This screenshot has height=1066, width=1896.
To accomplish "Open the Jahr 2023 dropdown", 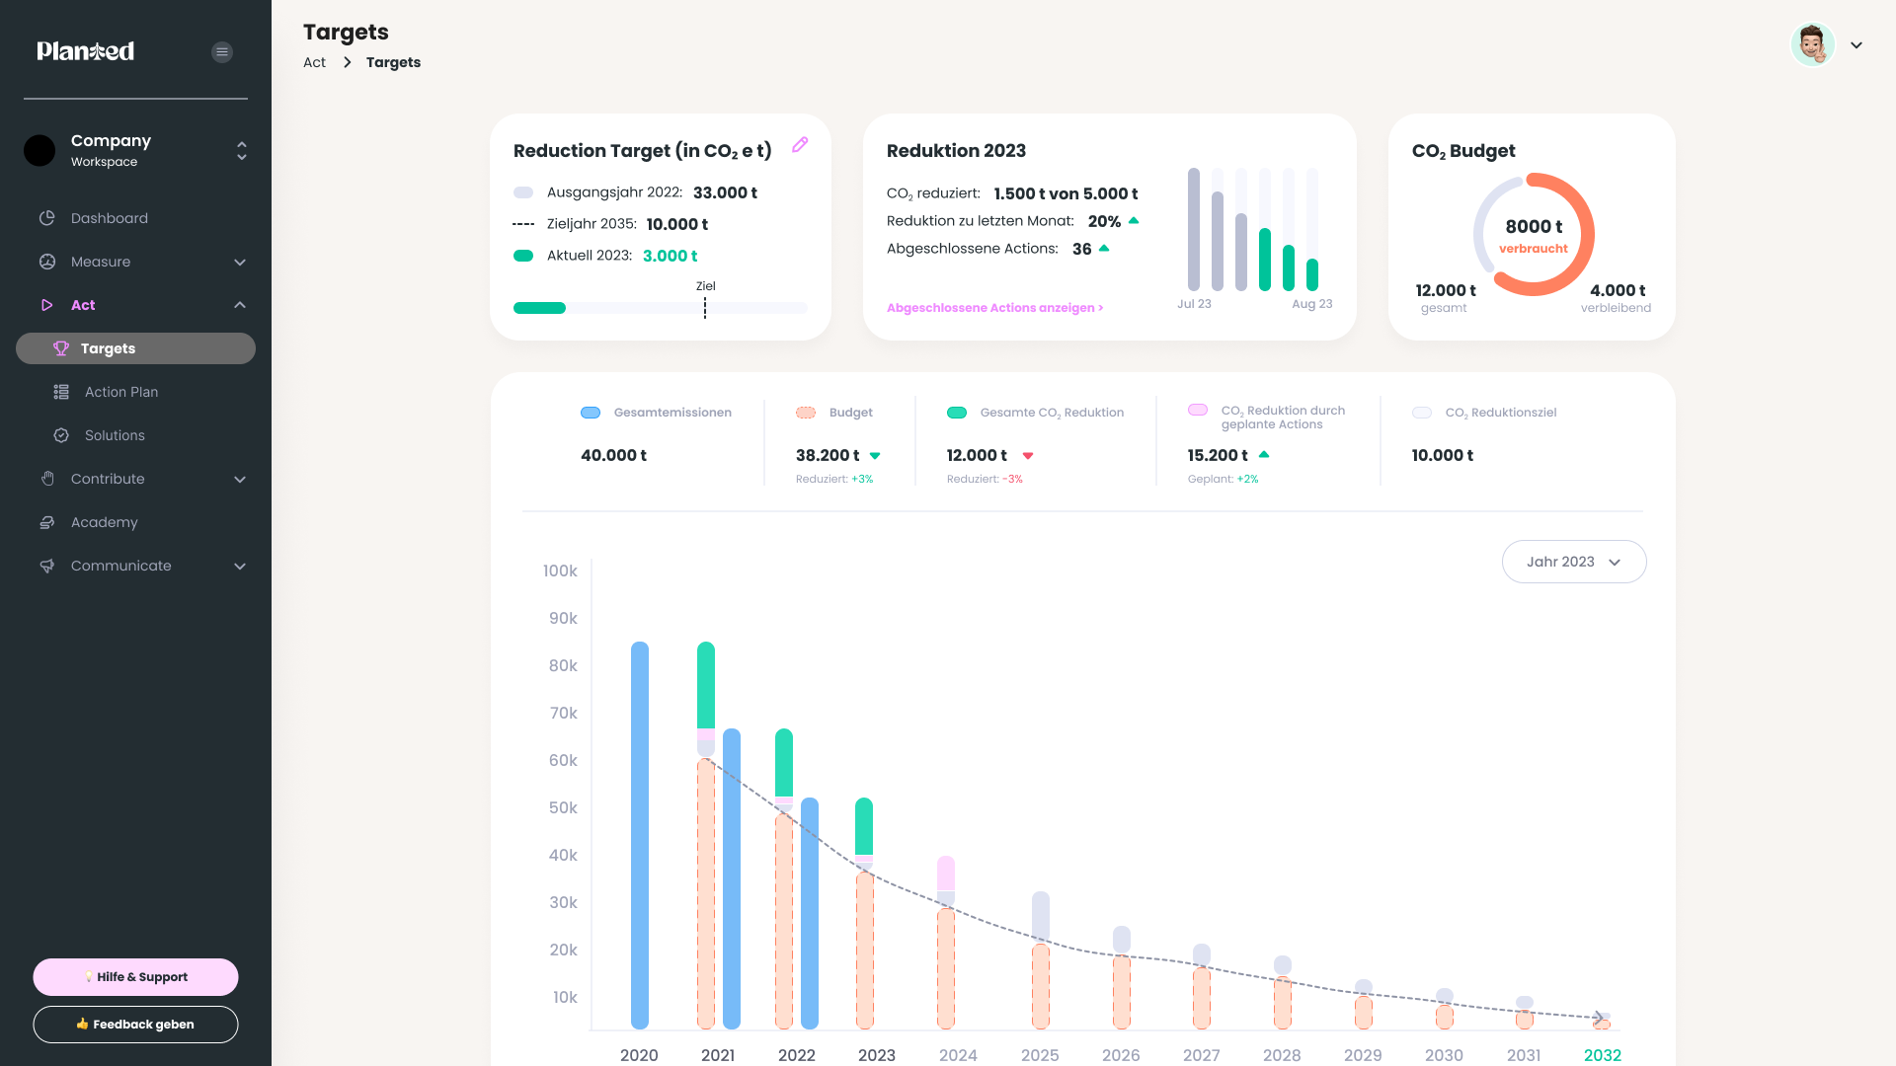I will pyautogui.click(x=1573, y=562).
